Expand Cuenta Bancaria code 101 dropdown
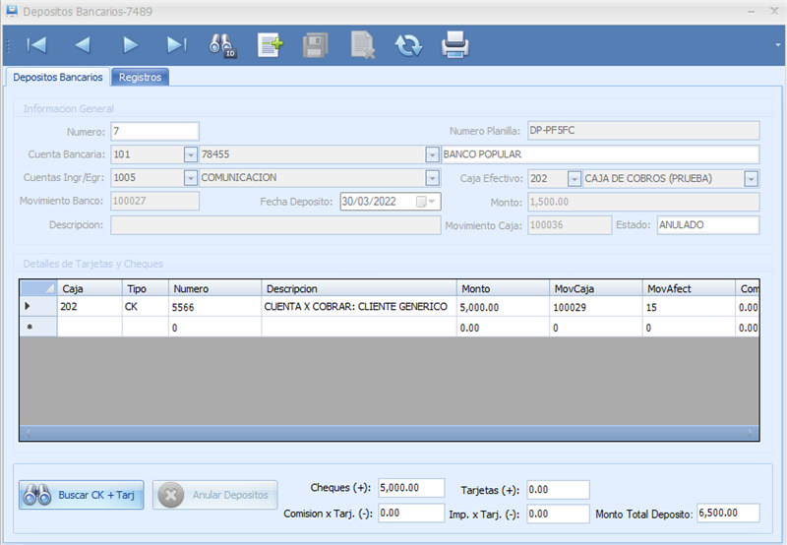 pos(191,154)
